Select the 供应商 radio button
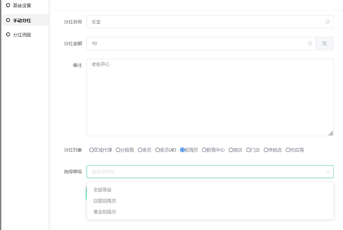343x230 pixels. (288, 150)
